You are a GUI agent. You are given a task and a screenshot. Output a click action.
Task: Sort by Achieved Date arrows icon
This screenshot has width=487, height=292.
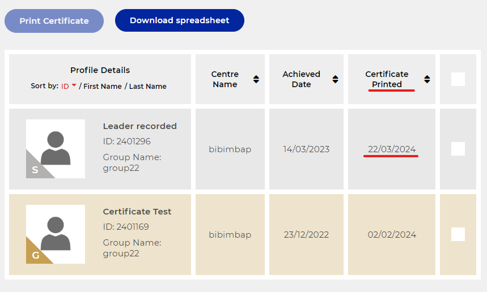coord(335,79)
